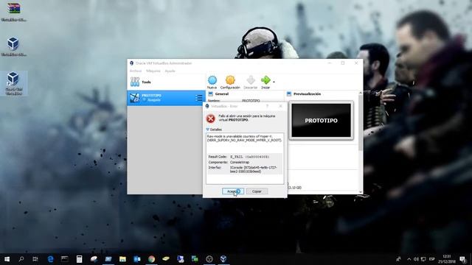Select the second desktop VirtualBox cube icon
Viewport: 472px width, 265px height.
(14, 47)
